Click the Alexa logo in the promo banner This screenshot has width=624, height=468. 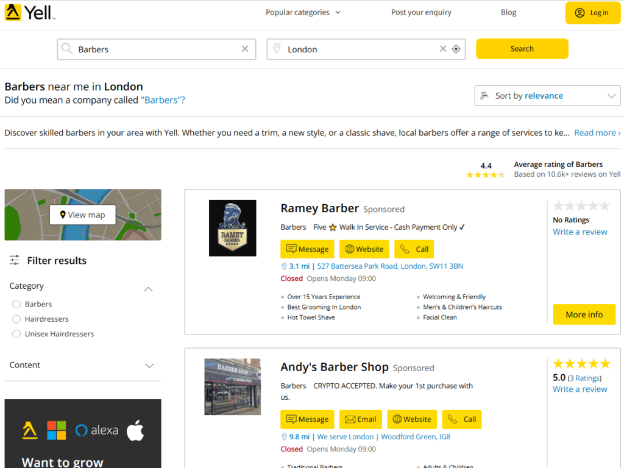coord(97,430)
